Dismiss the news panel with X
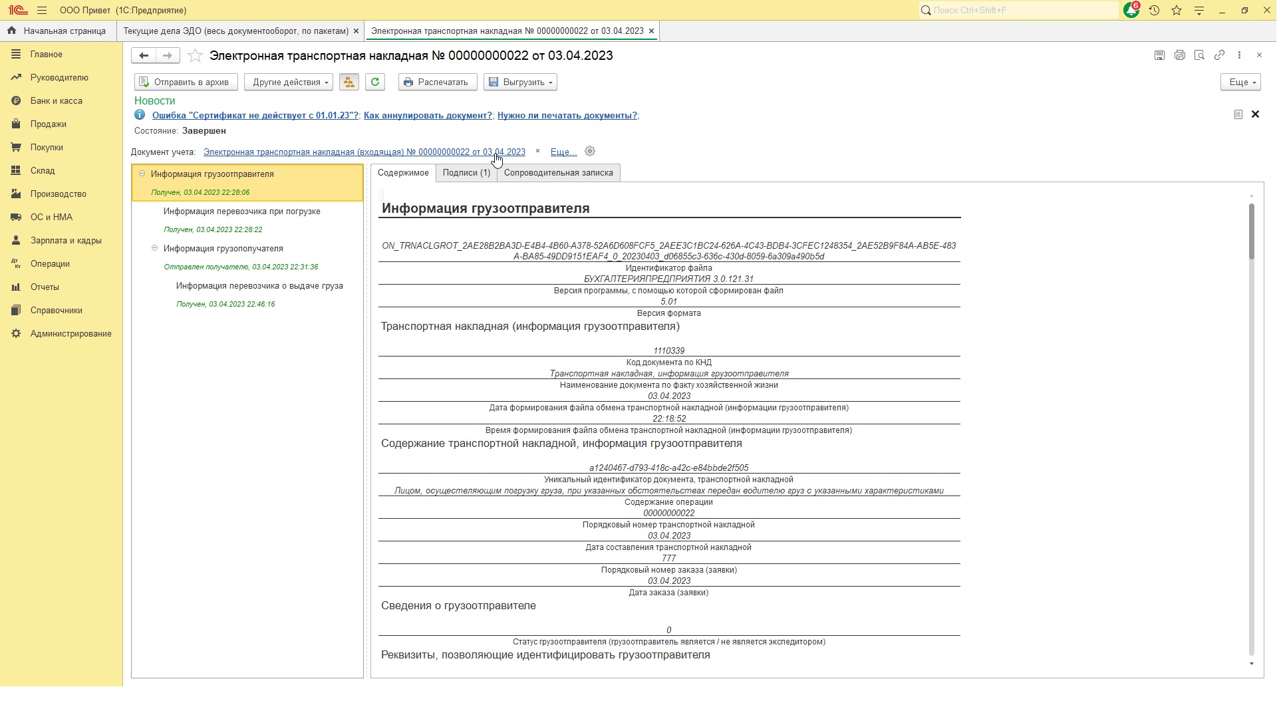This screenshot has width=1277, height=707. click(1255, 114)
